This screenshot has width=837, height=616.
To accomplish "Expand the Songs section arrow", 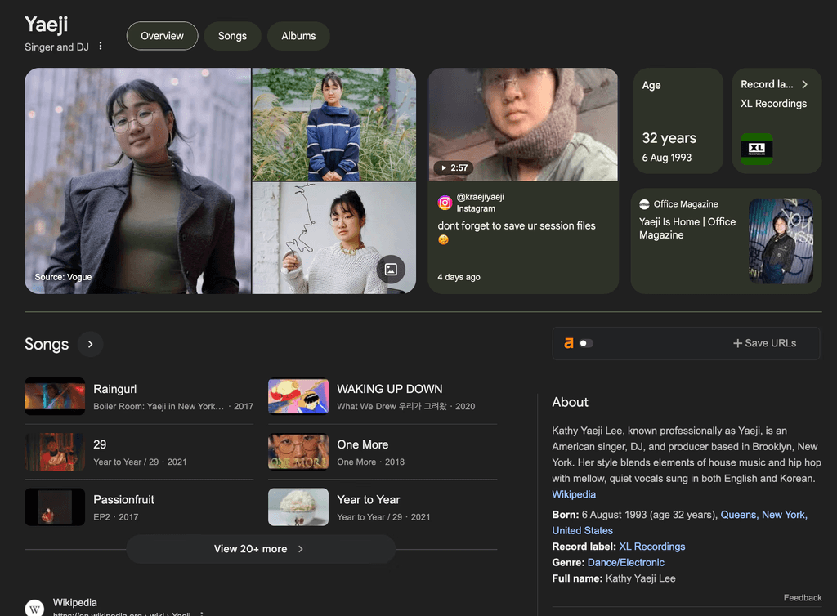I will [90, 344].
